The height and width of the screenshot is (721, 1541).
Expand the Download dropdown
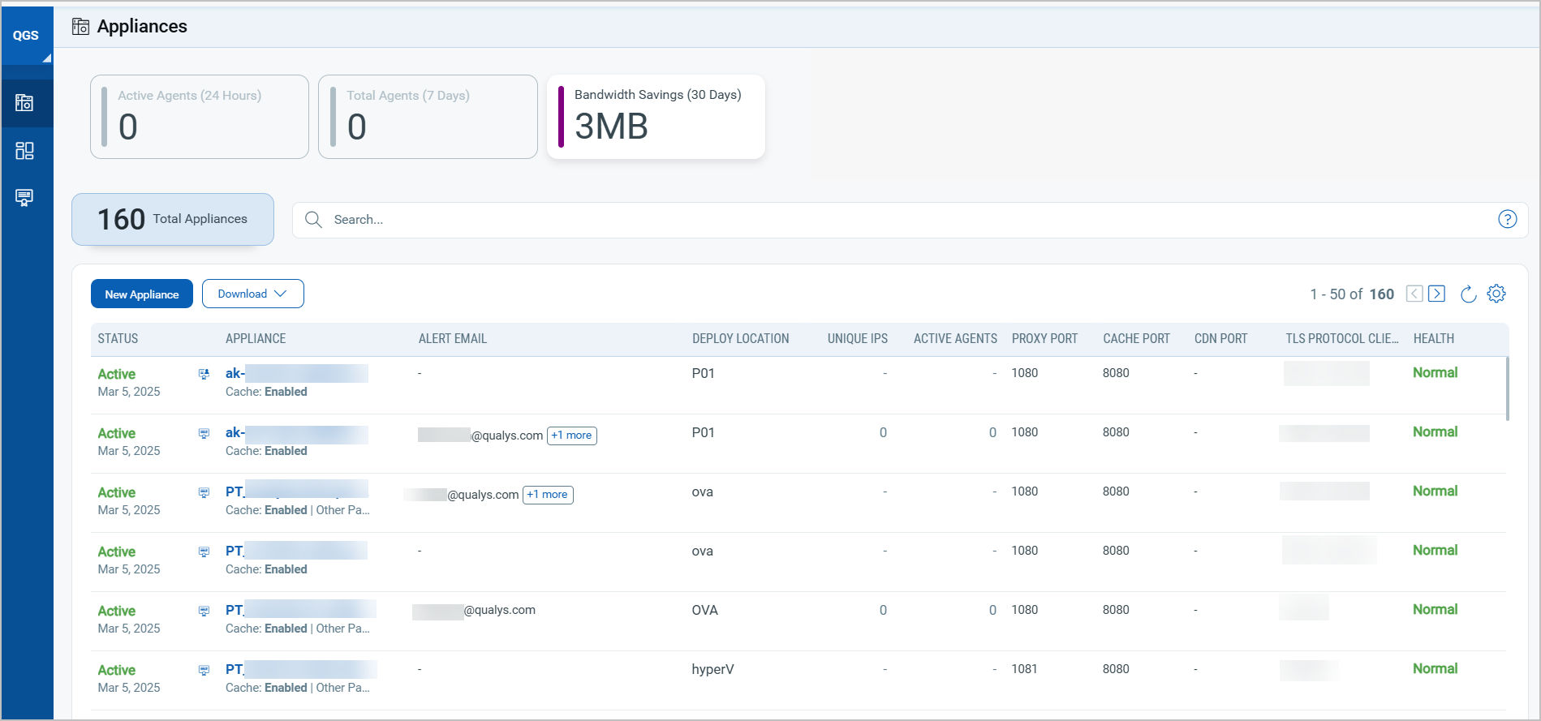(x=252, y=294)
